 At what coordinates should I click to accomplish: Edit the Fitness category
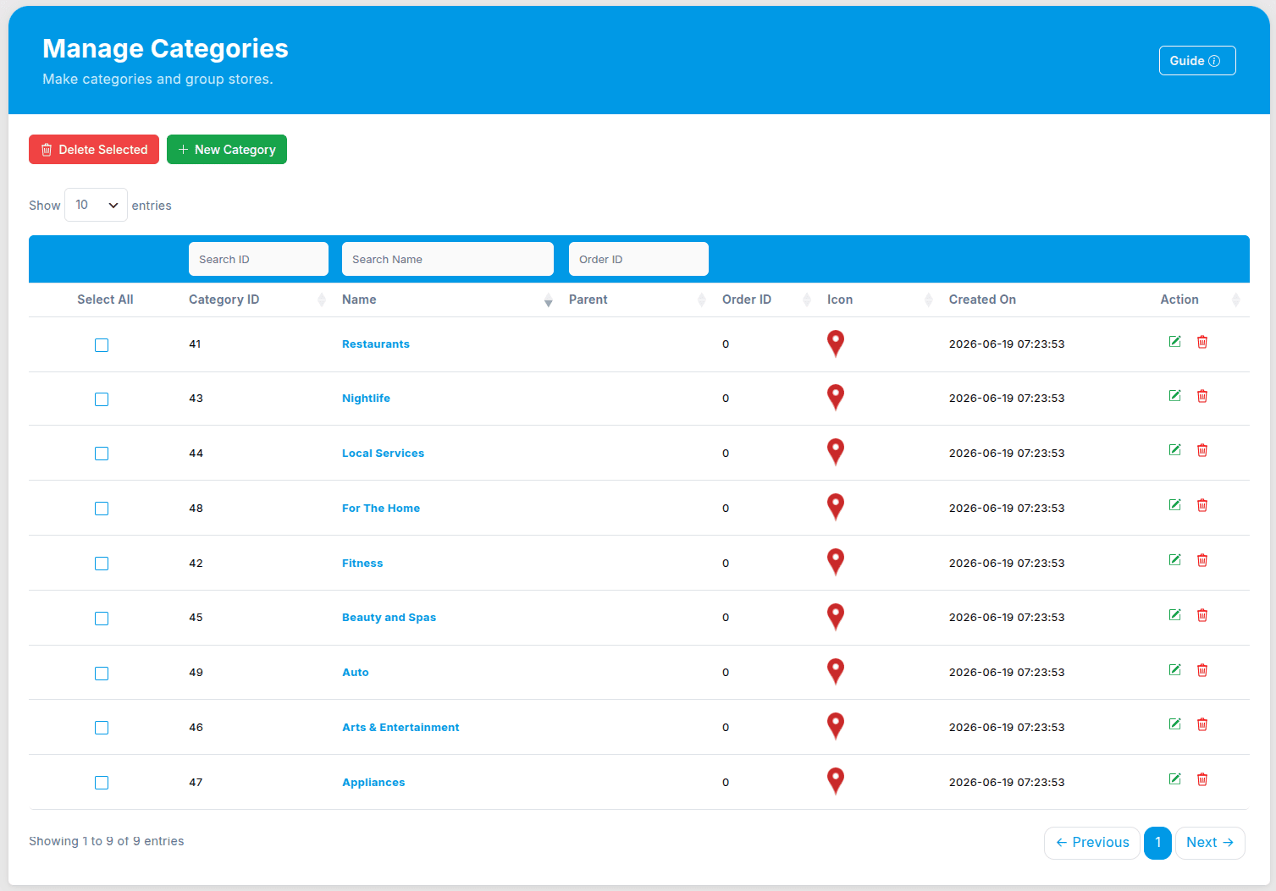1174,560
